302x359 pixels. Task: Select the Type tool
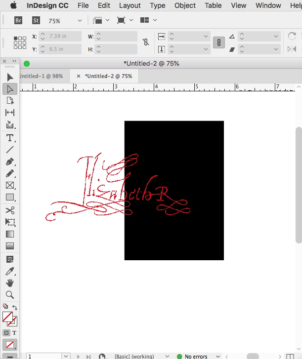[10, 138]
